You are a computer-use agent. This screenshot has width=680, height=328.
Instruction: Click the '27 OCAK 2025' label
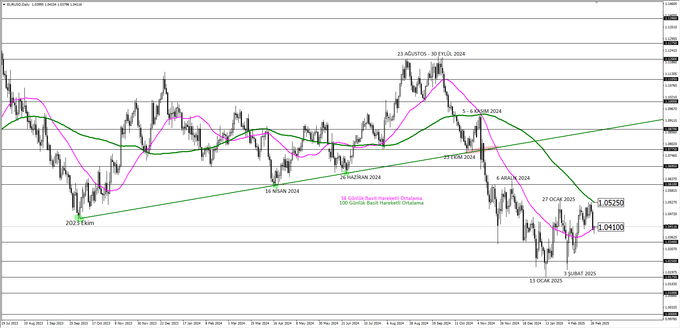[559, 199]
